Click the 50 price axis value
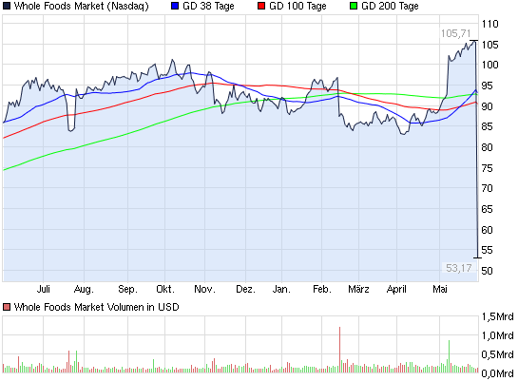This screenshot has height=381, width=518. pyautogui.click(x=488, y=271)
